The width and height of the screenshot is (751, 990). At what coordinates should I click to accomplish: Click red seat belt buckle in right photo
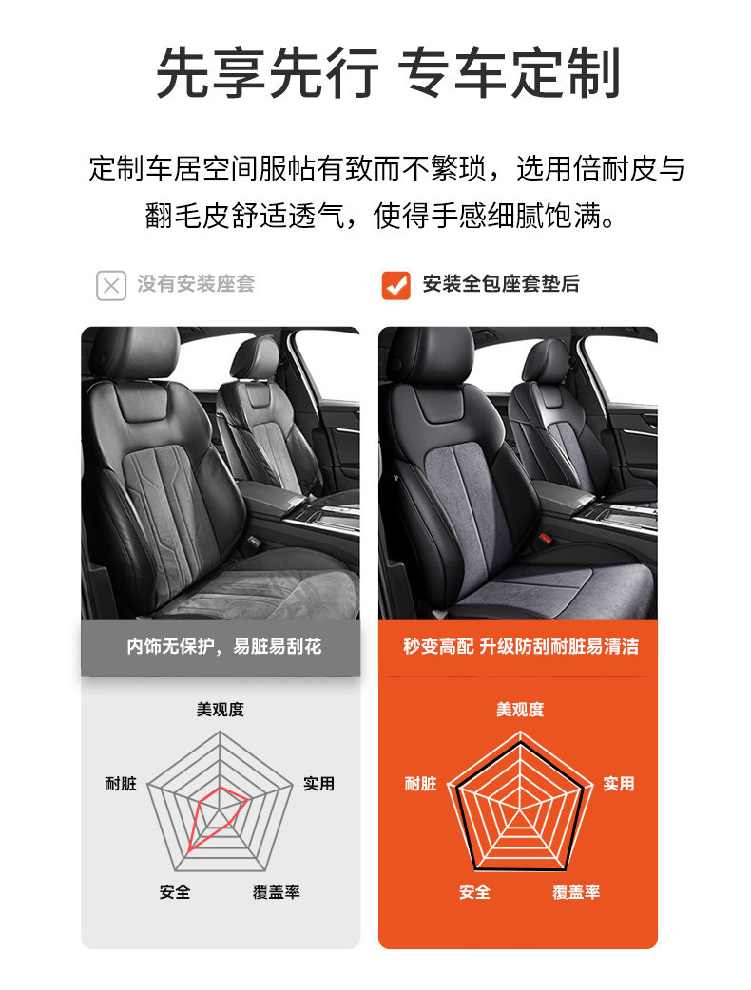pos(545,538)
